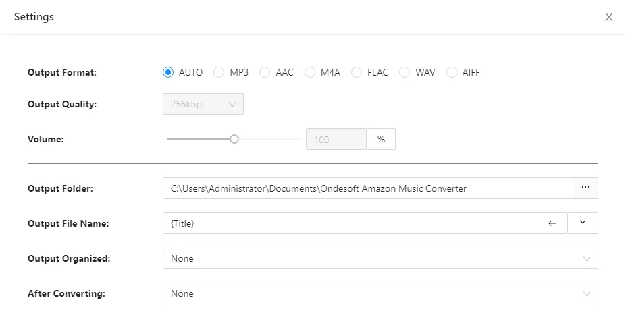This screenshot has width=626, height=313.
Task: Close the Settings dialog with the X icon
Action: tap(609, 17)
